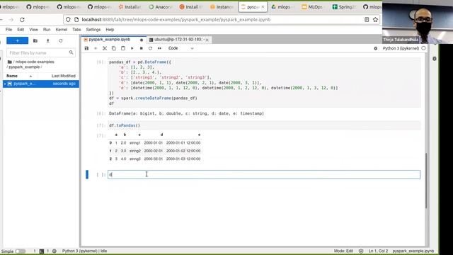This screenshot has width=453, height=255.
Task: Click the browser address bar URL
Action: (x=176, y=20)
